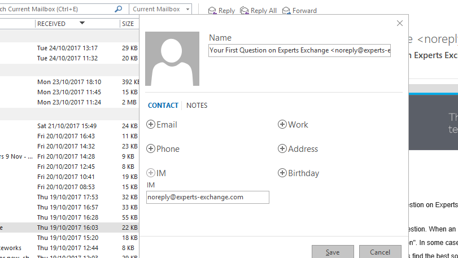Select email received Thu 19/10/2017 12:44
This screenshot has height=258, width=458.
tap(69, 248)
